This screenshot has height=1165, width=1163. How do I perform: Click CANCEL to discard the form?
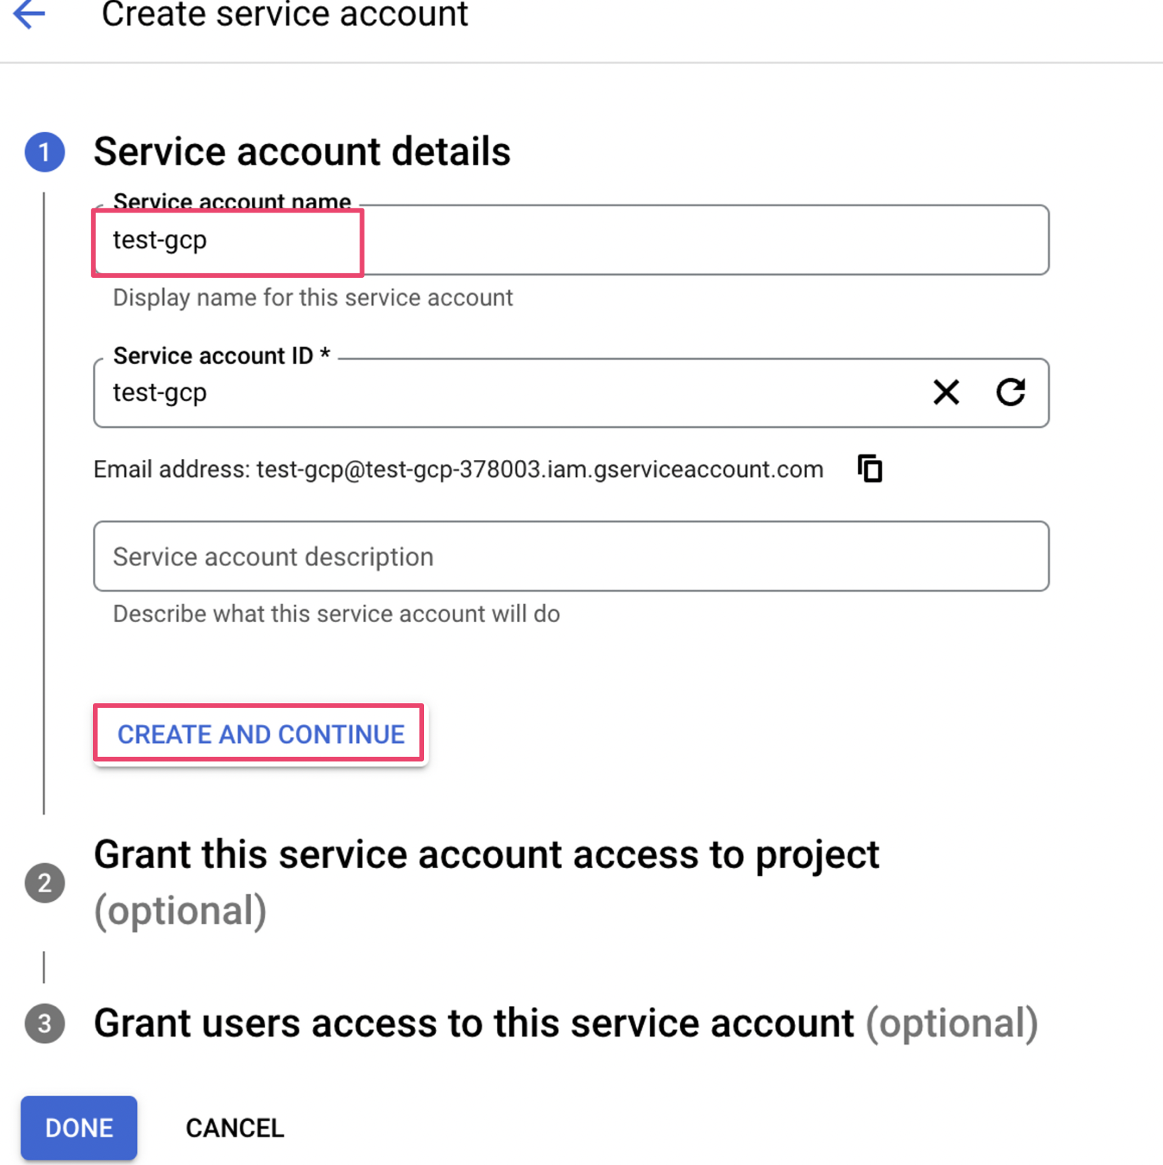235,1127
